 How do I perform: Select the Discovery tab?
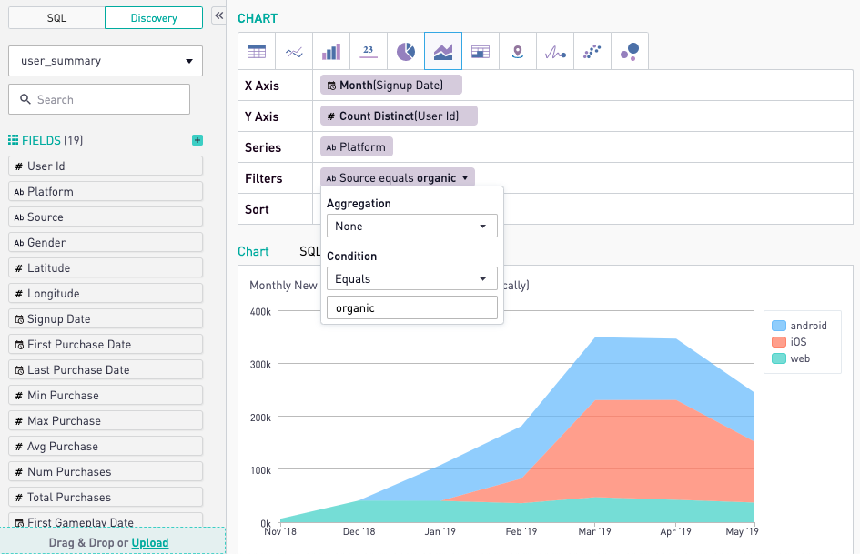pos(153,17)
